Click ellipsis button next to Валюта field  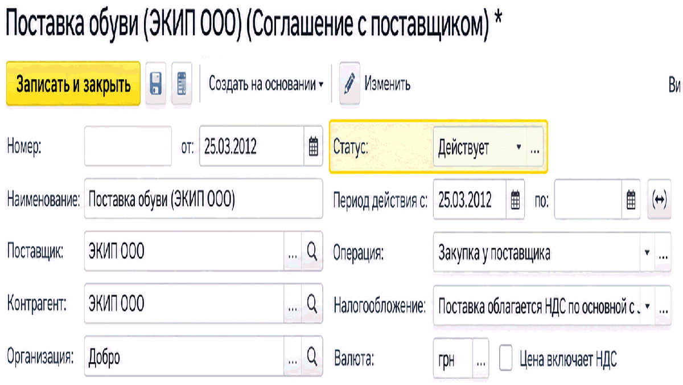pyautogui.click(x=481, y=359)
